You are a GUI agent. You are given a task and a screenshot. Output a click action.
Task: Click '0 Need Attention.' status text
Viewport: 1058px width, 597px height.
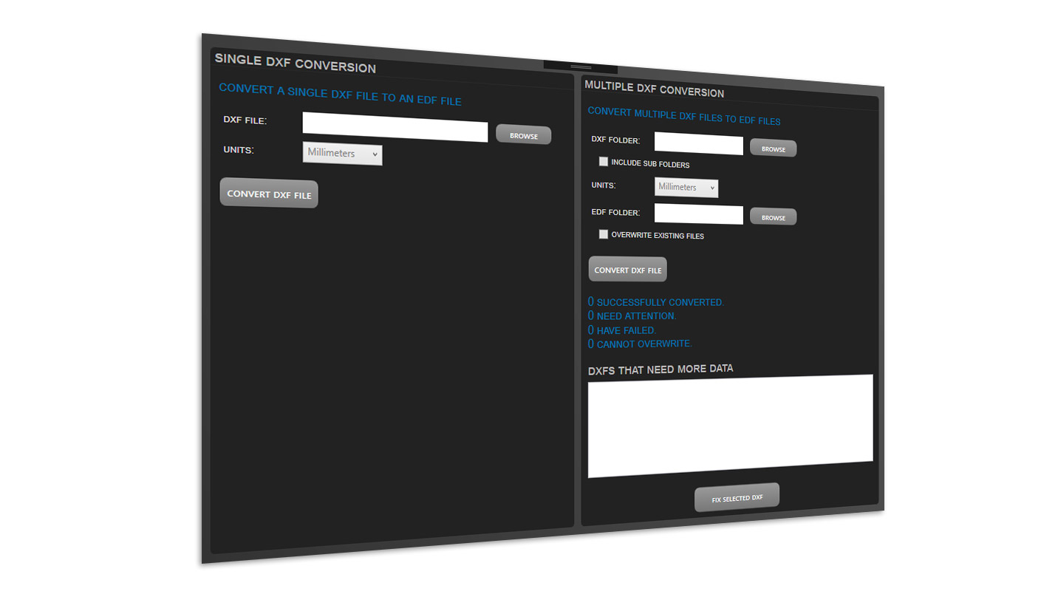(632, 315)
